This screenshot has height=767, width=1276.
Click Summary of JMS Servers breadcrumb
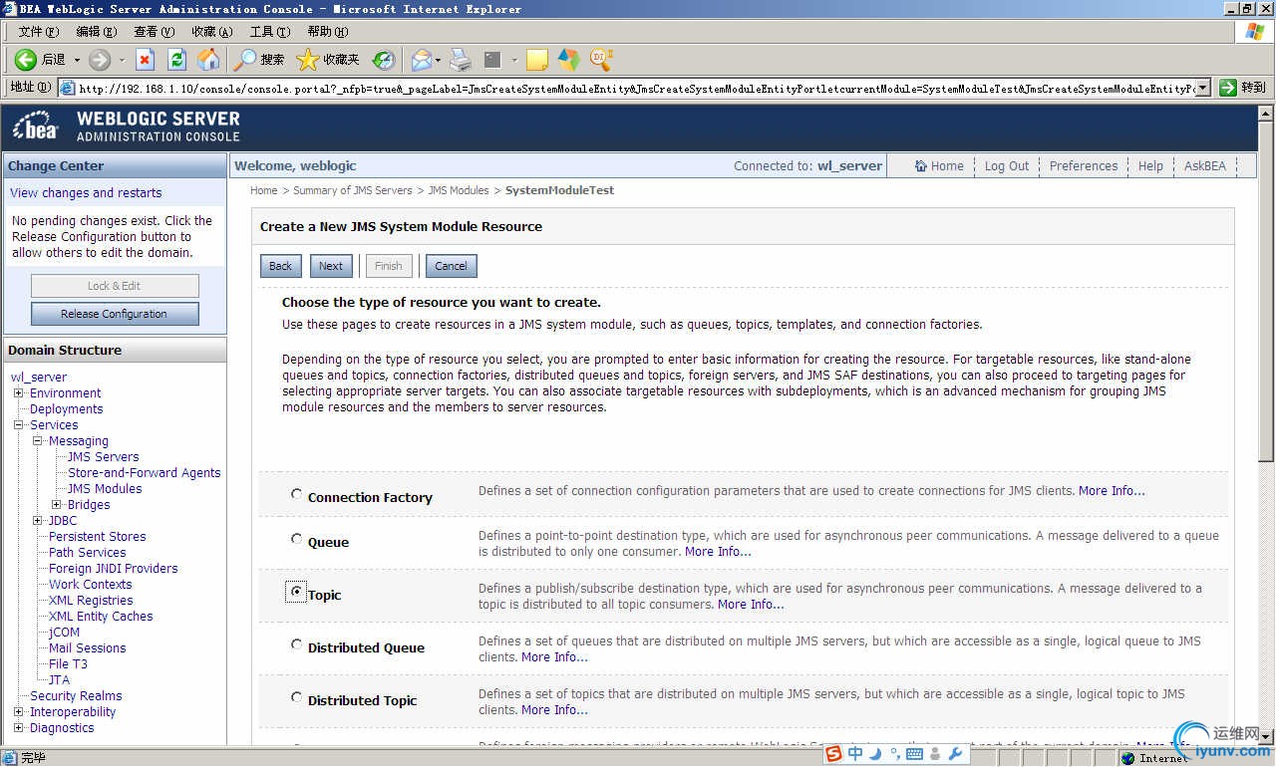pos(352,190)
